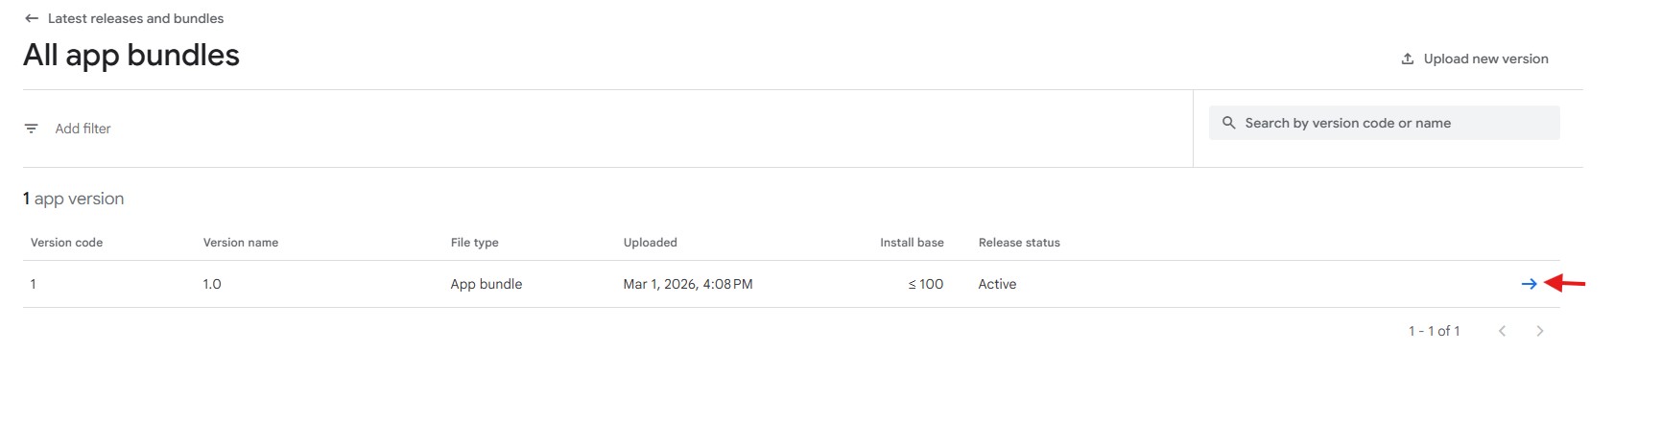
Task: Select the App bundle file type cell
Action: tap(486, 284)
